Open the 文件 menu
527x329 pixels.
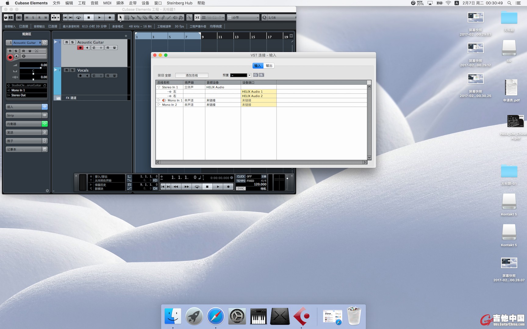(56, 3)
